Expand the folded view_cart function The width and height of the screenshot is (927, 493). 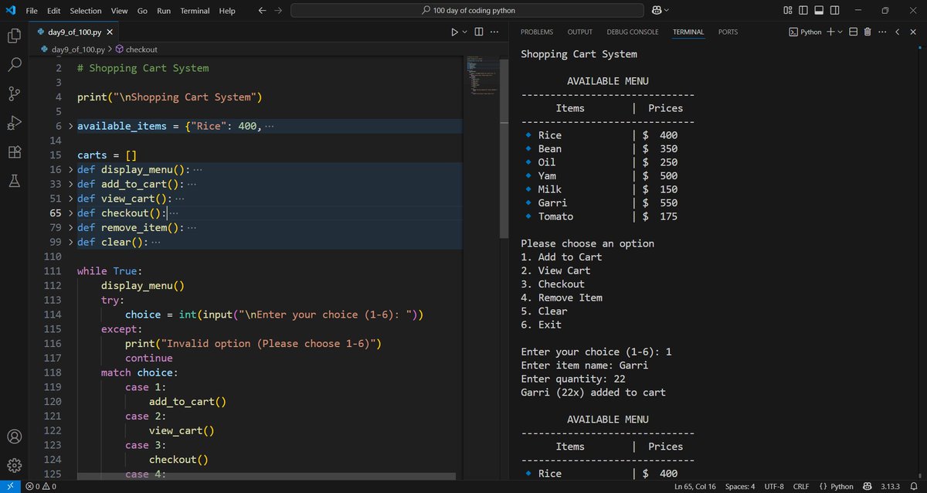tap(71, 199)
